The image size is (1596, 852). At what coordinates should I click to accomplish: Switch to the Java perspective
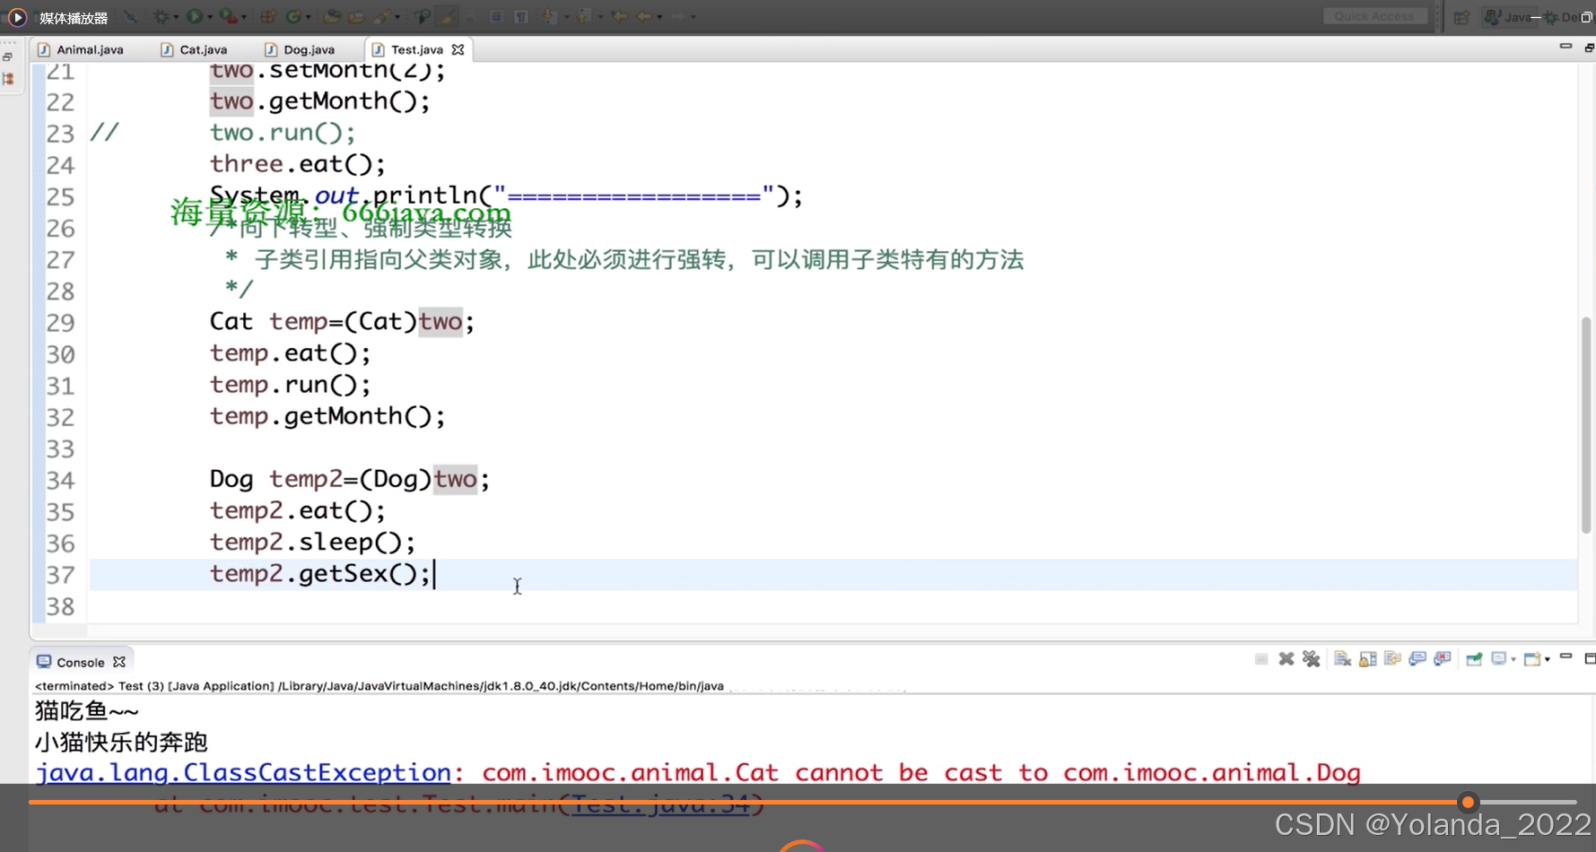[x=1508, y=17]
